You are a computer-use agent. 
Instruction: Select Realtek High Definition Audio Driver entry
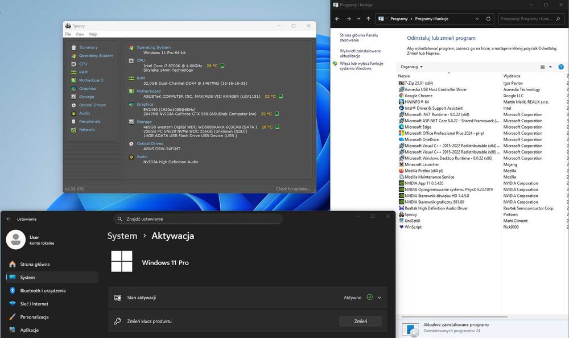click(x=433, y=208)
